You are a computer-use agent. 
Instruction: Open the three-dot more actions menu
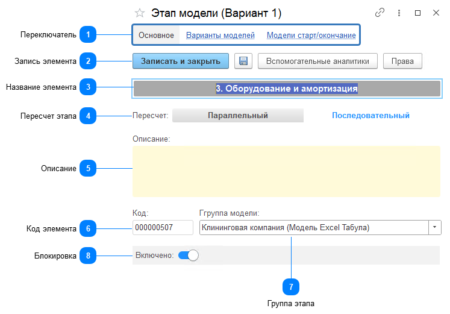[x=399, y=13]
